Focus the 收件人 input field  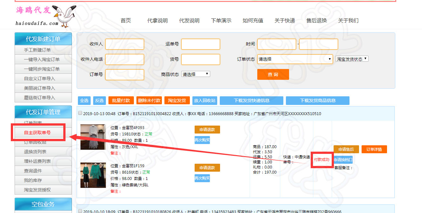124,44
